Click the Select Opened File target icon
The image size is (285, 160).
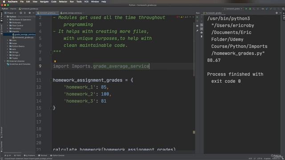[x=21, y=13]
